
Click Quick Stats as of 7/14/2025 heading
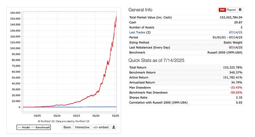click(x=156, y=60)
